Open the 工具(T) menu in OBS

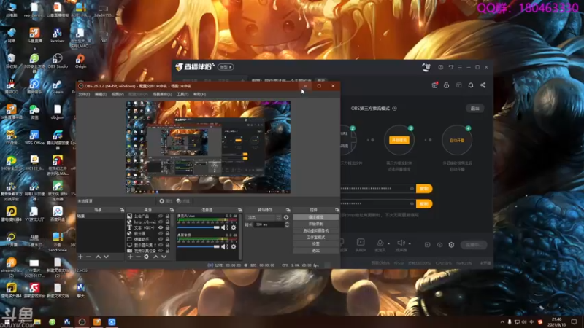pyautogui.click(x=182, y=95)
